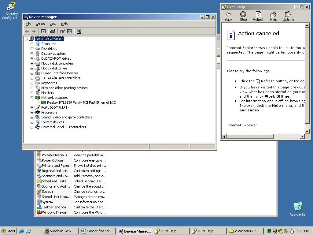The image size is (313, 235).
Task: Click the taskbar clock showing 4:22 PM
Action: point(303,231)
